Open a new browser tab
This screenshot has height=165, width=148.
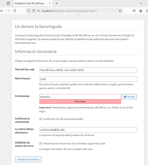[57, 3]
